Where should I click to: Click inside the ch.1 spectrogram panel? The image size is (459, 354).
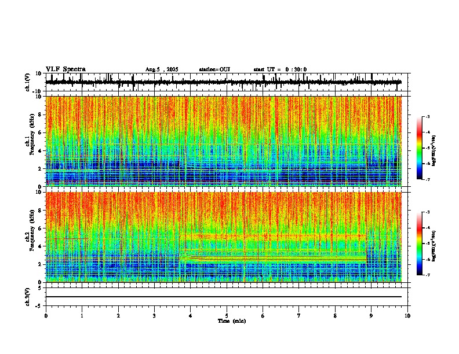223,141
